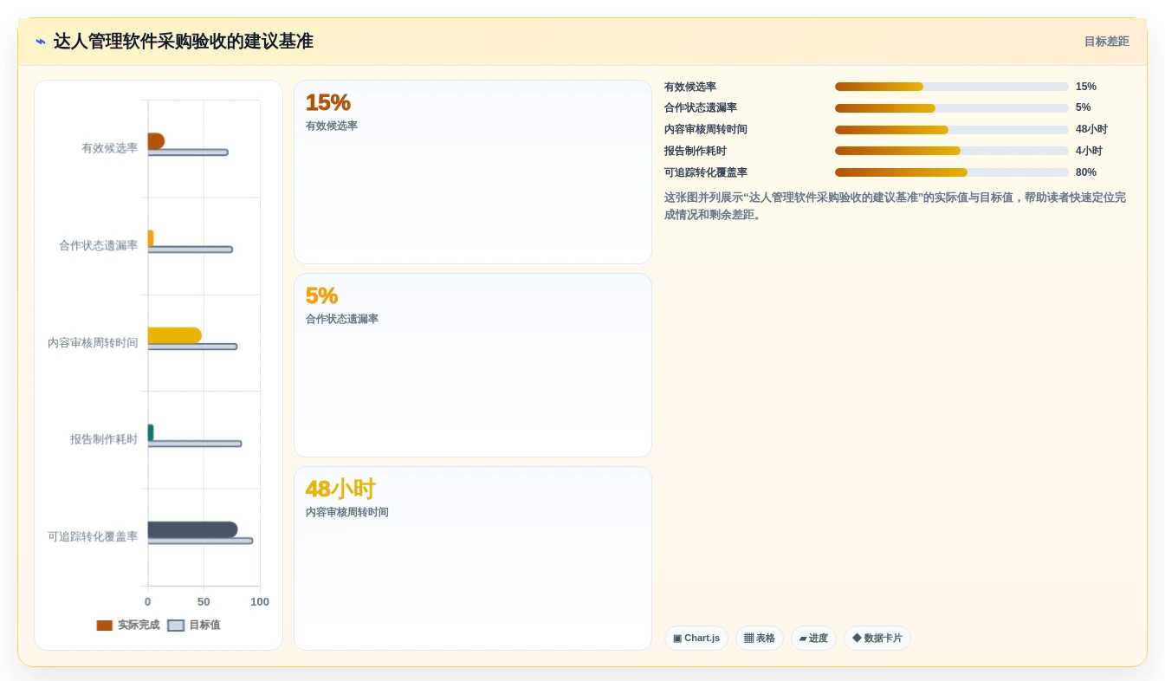This screenshot has width=1165, height=681.
Task: Toggle the 实际完成 legend entry
Action: pos(128,626)
